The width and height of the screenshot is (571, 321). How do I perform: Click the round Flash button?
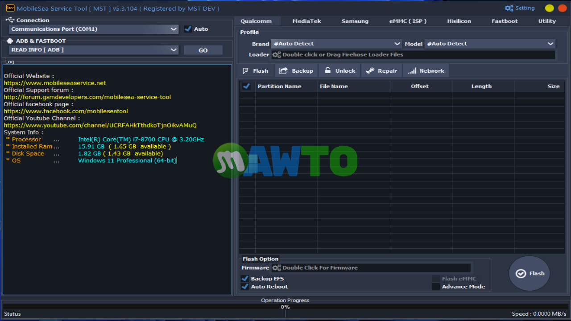pyautogui.click(x=530, y=273)
